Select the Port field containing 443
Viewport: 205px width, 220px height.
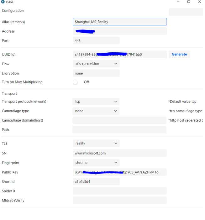click(96, 41)
